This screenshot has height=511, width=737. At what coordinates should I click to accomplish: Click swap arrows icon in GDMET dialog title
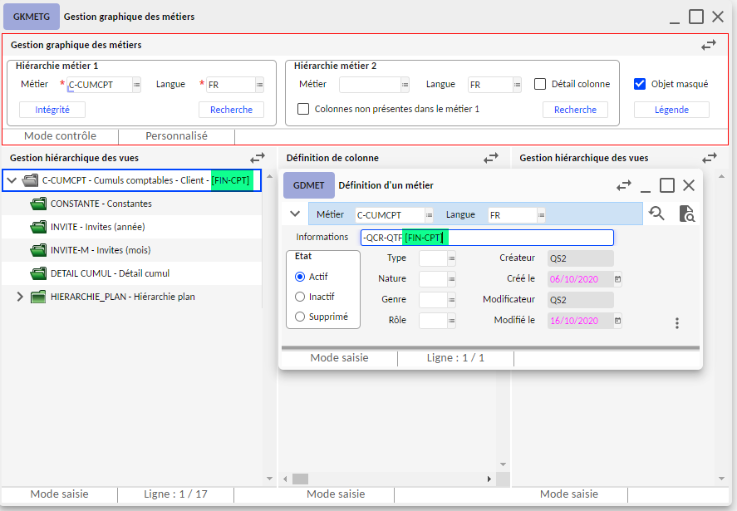tap(624, 185)
